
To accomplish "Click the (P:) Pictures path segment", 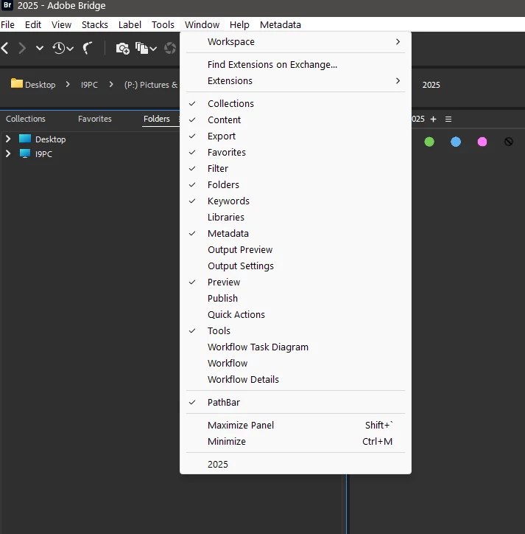I will pos(151,85).
